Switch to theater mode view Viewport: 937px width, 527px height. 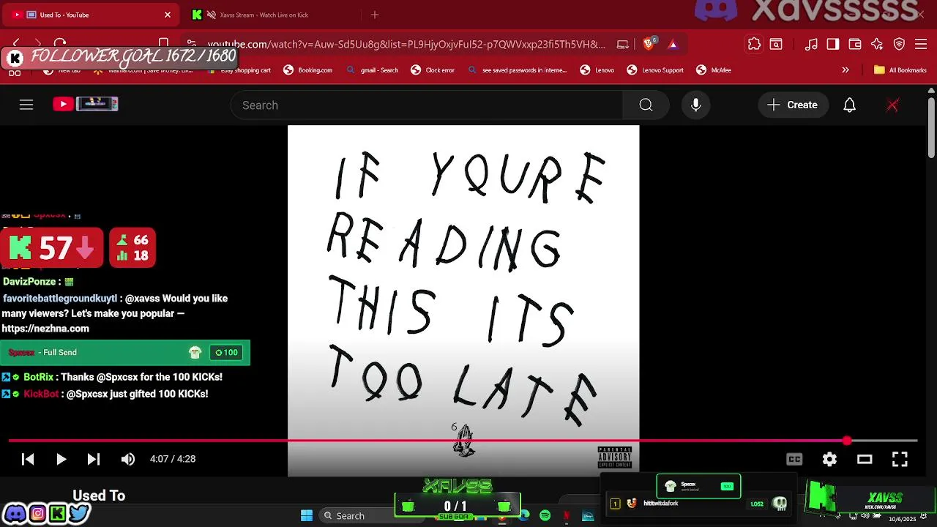click(865, 459)
